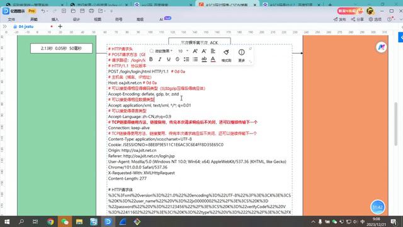The image size is (403, 227).
Task: Click the red promotional banner button
Action: click(x=350, y=11)
